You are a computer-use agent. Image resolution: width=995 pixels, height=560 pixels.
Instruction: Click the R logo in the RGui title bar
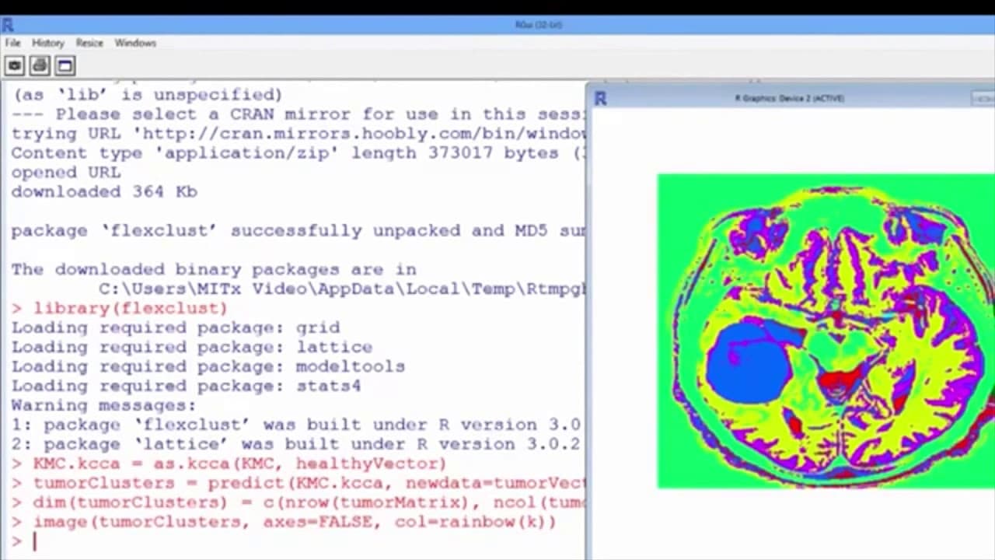tap(8, 25)
